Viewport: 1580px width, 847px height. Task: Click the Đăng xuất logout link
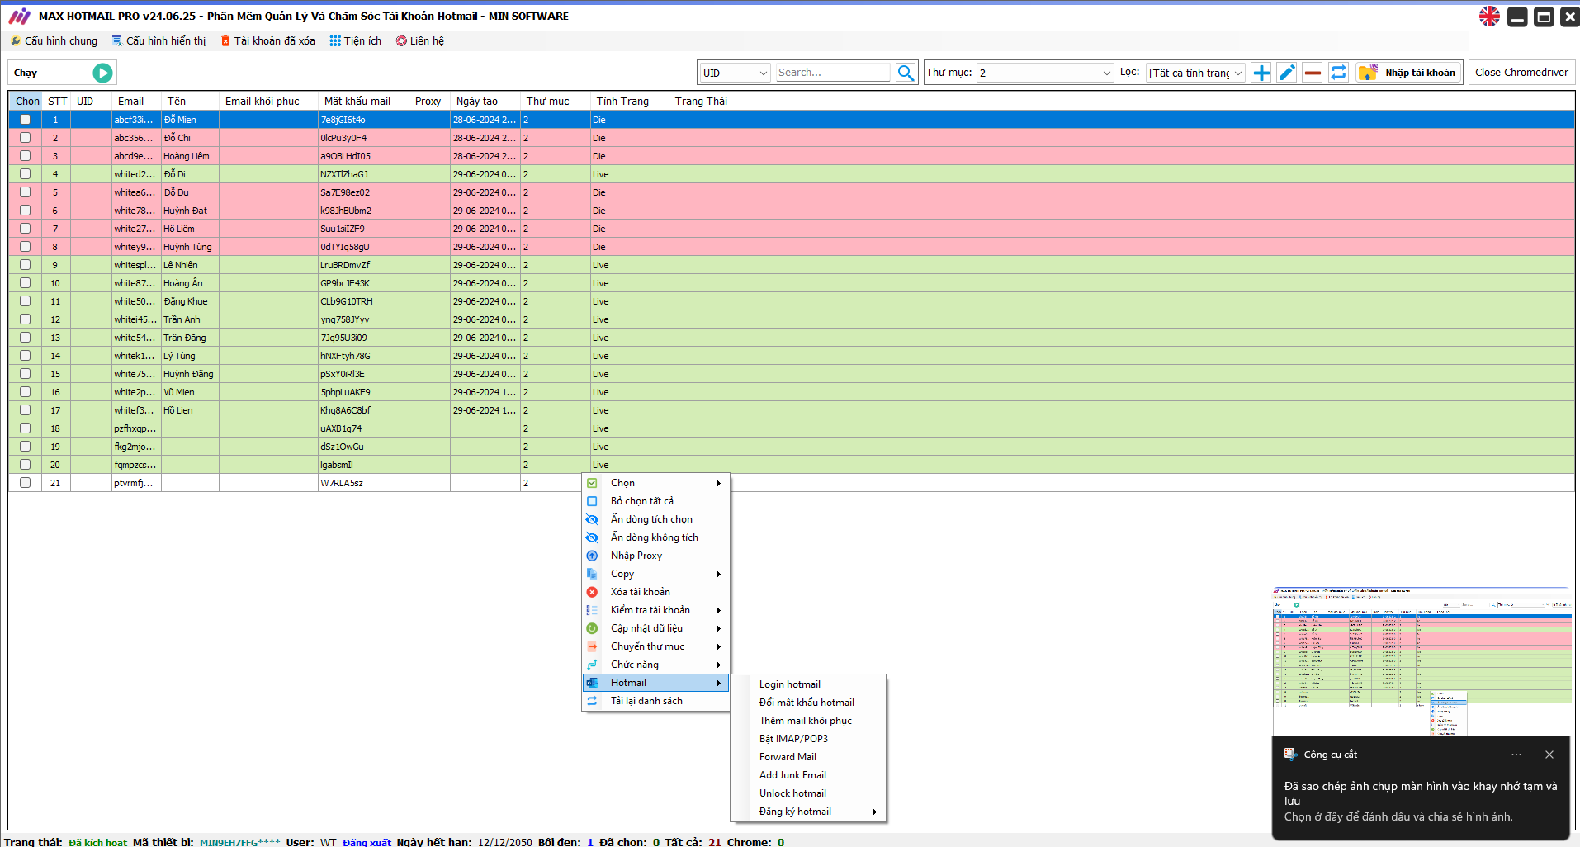367,842
